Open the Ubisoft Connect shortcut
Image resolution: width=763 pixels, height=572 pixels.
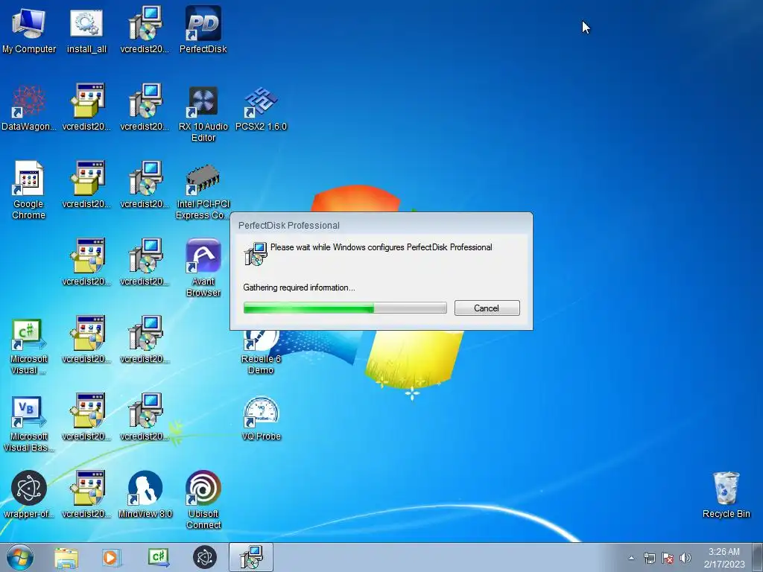[x=203, y=500]
